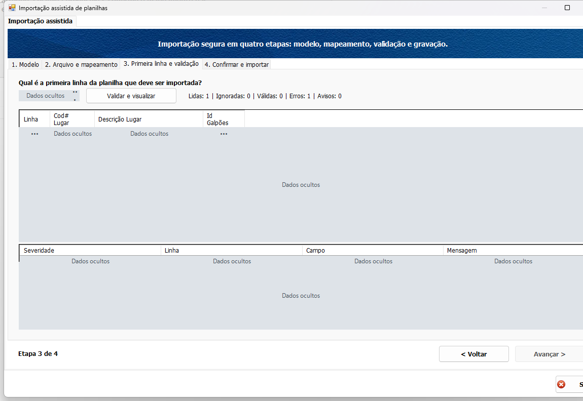Open 4. Confirmar e importar tab

click(x=236, y=65)
